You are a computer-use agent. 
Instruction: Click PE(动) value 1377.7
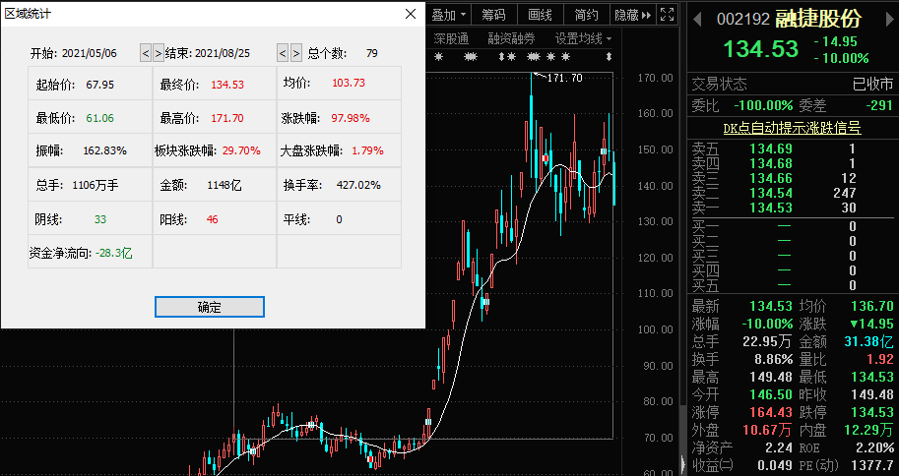[x=870, y=464]
